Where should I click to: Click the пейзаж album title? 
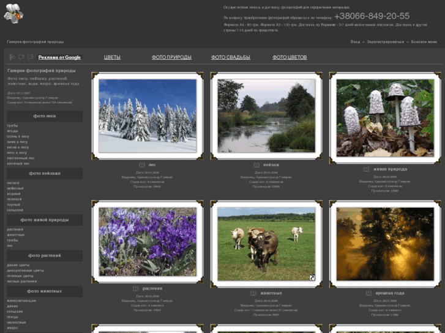click(x=271, y=165)
